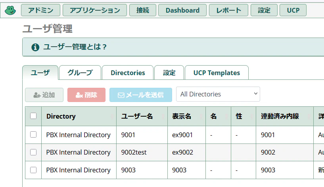Check the box for user 9003
Image resolution: width=324 pixels, height=187 pixels.
coord(33,170)
